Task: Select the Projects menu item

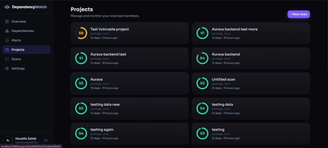Action: pos(26,49)
